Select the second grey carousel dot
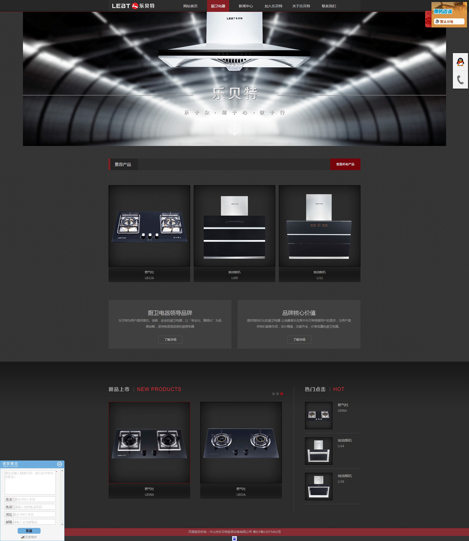This screenshot has height=541, width=469. coord(277,394)
